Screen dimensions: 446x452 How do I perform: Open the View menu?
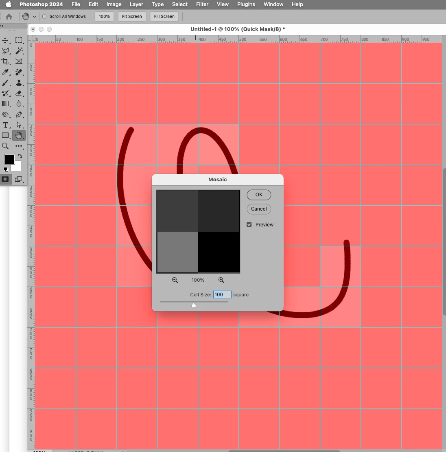tap(223, 4)
